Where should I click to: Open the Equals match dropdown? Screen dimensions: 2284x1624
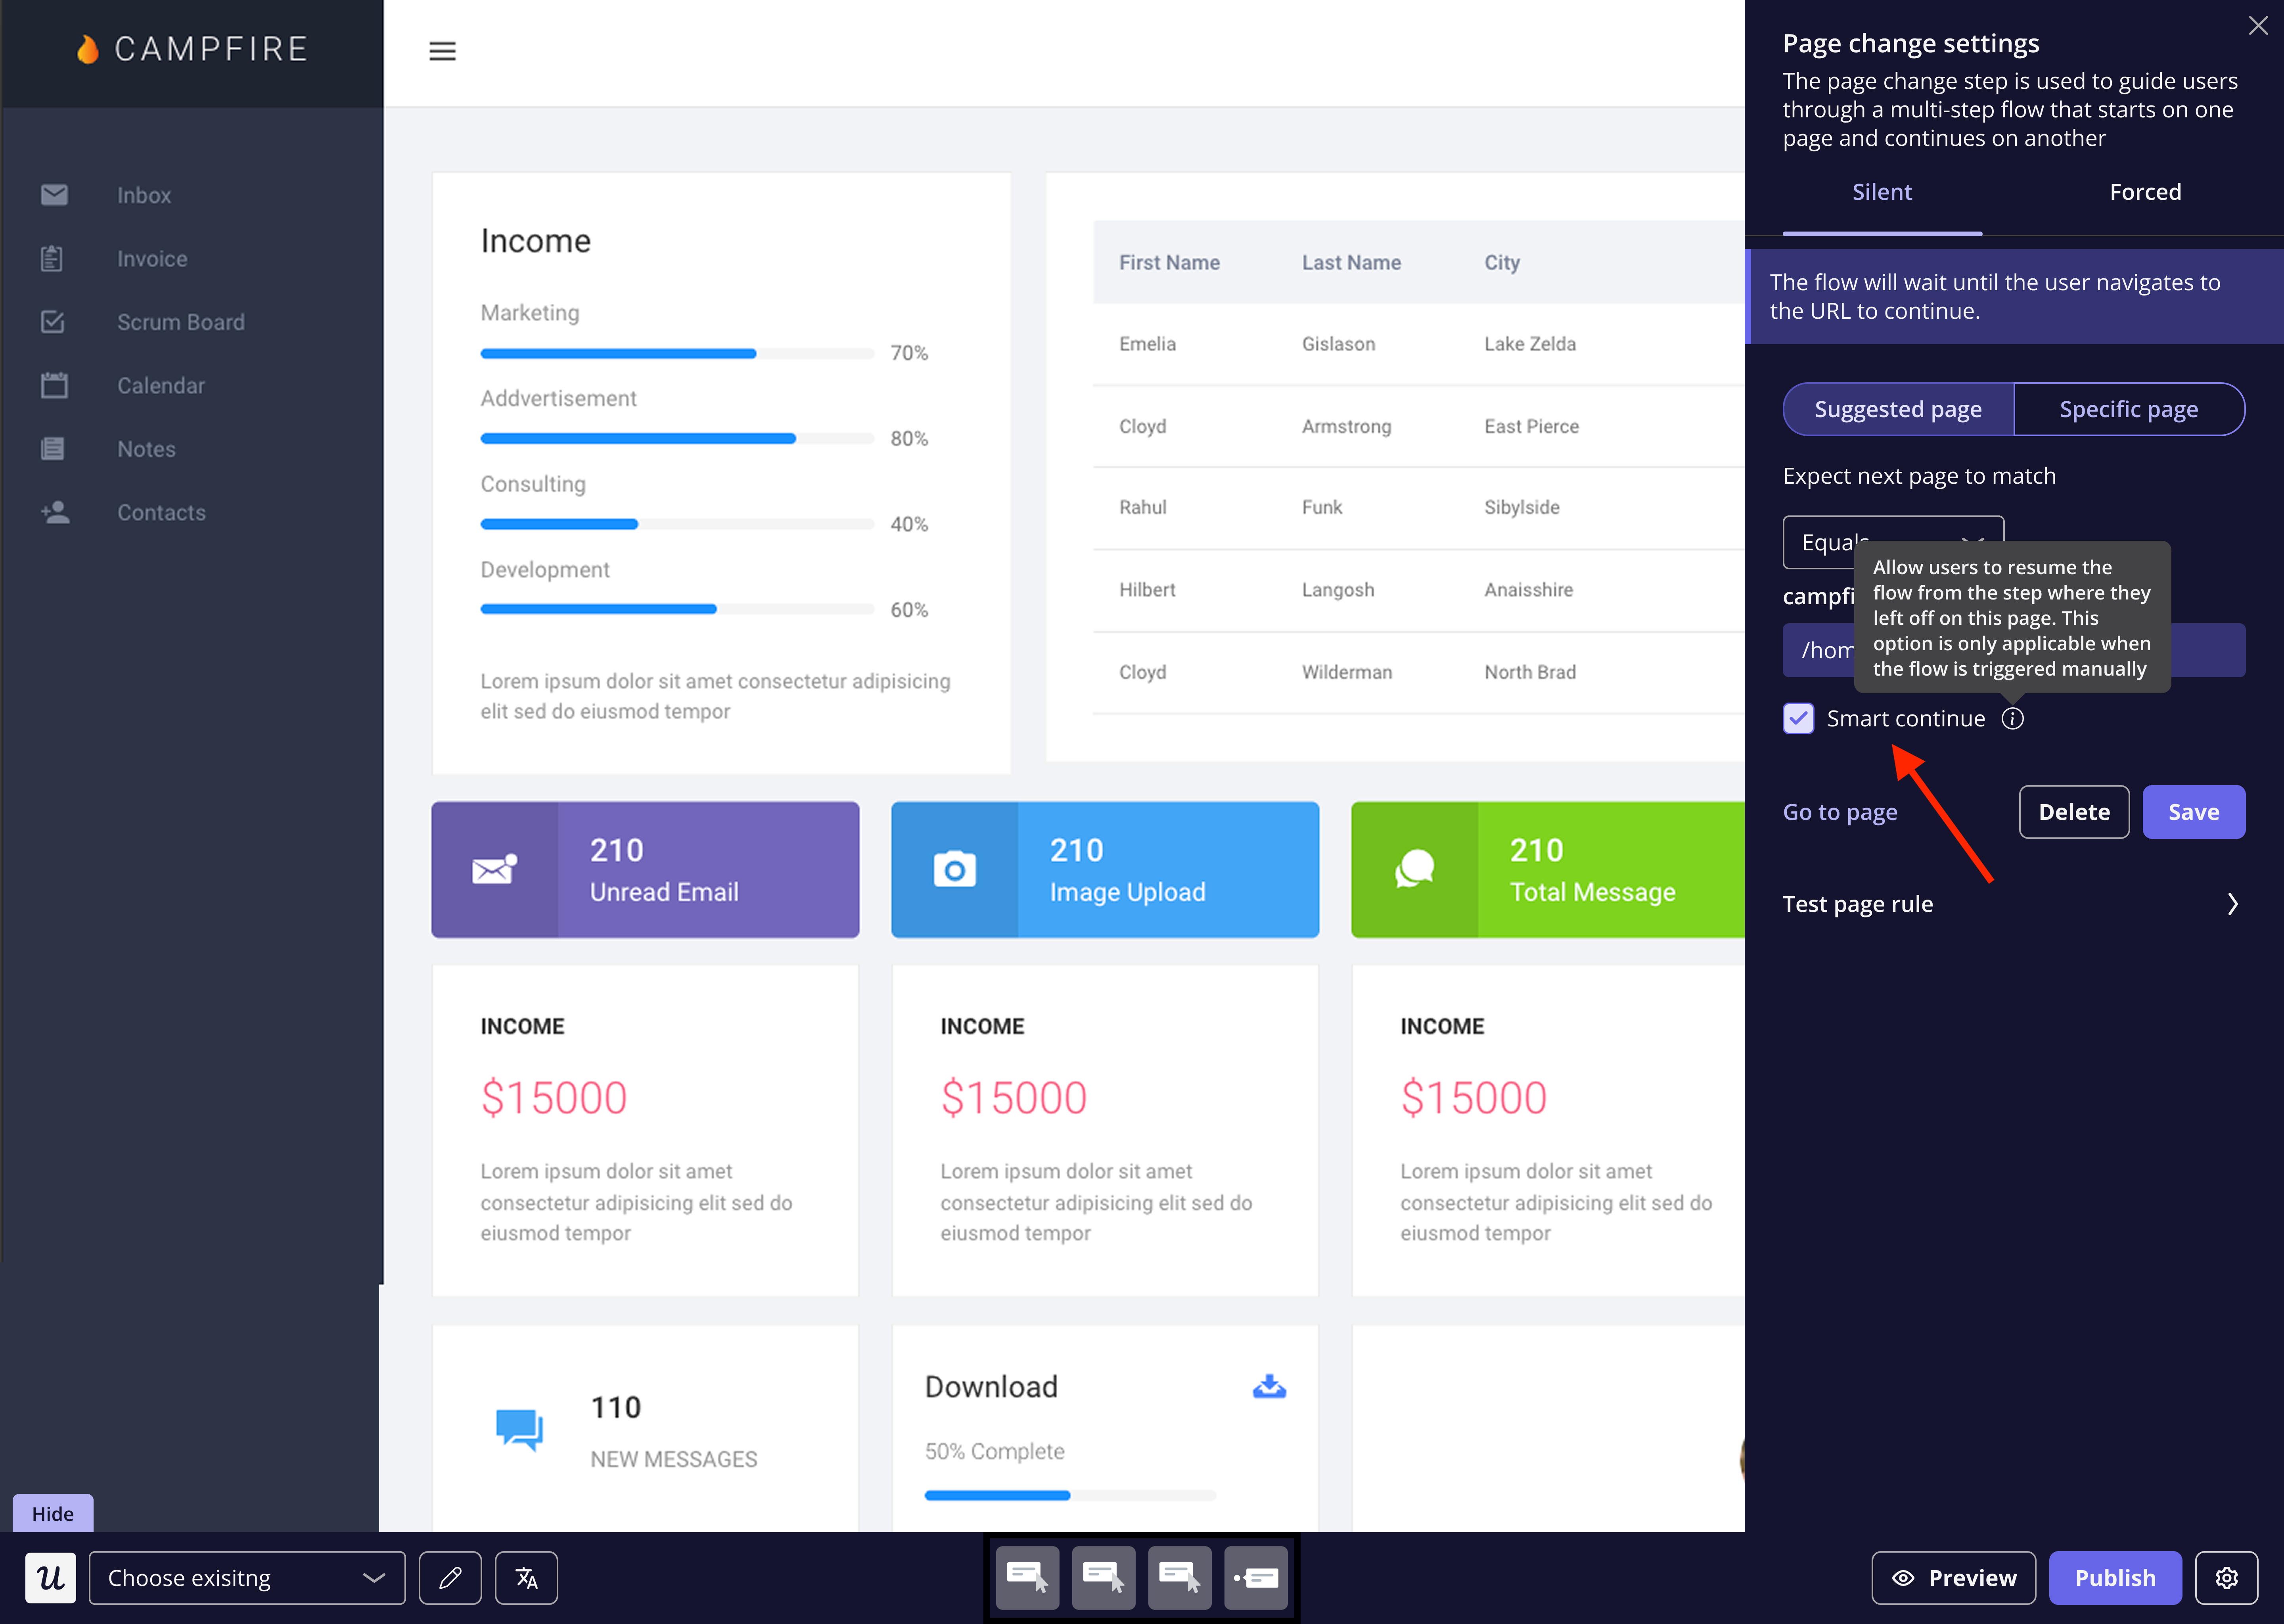tap(1893, 542)
